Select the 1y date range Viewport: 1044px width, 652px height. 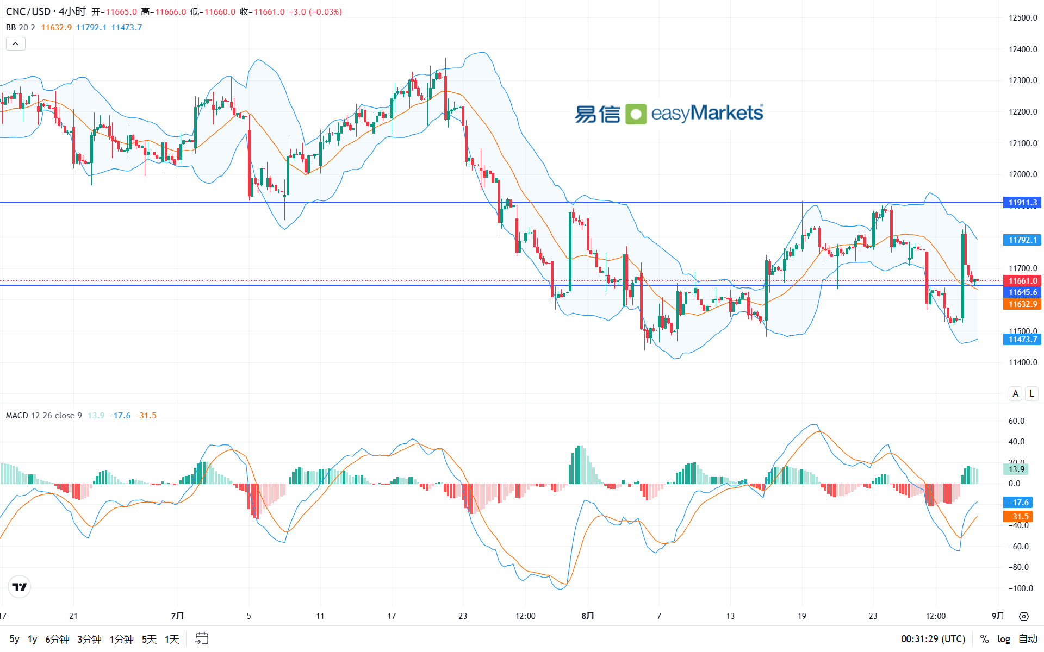click(x=33, y=639)
